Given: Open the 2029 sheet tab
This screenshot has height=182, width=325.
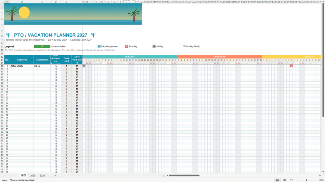Looking at the screenshot, I should pyautogui.click(x=42, y=175).
